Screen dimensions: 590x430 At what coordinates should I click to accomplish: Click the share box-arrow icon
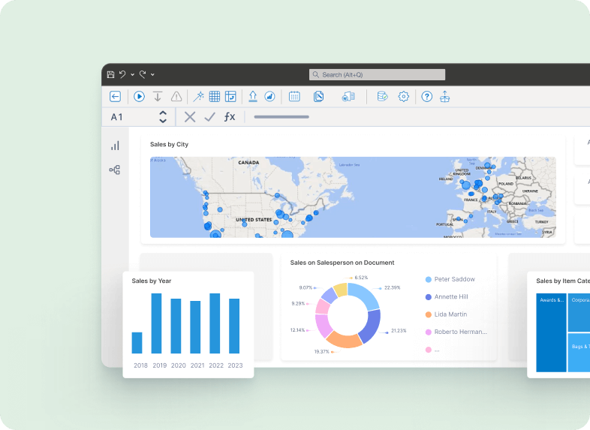tap(445, 97)
